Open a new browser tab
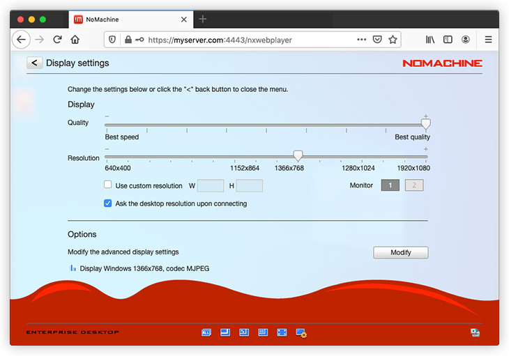The height and width of the screenshot is (356, 509). tap(203, 19)
